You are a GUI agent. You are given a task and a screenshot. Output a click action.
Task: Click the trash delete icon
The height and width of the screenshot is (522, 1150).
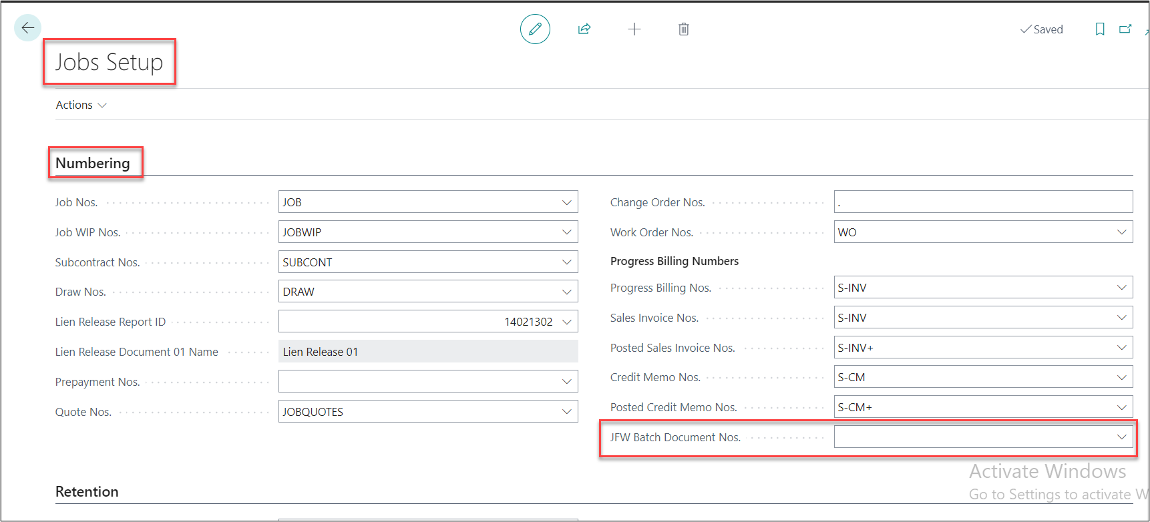pos(683,29)
